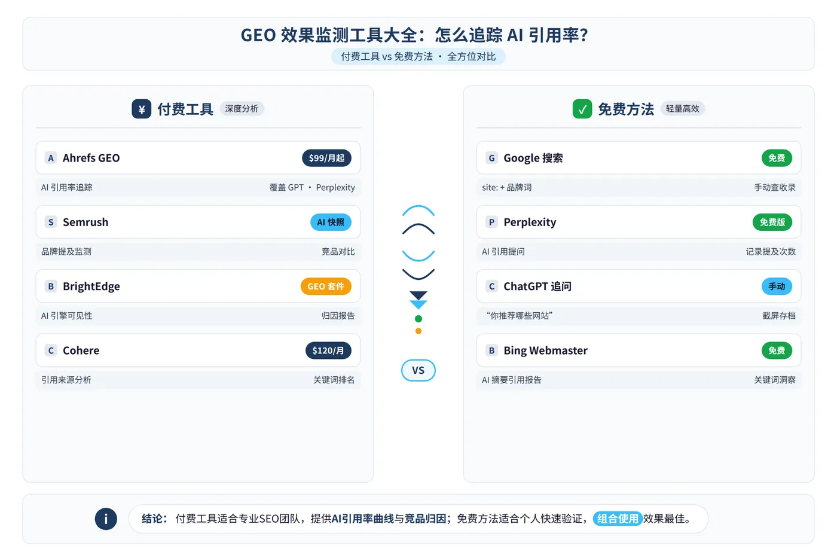Click the text 覆盖 GPT · Perplexity
Viewport: 837px width, 558px height.
[x=312, y=187]
